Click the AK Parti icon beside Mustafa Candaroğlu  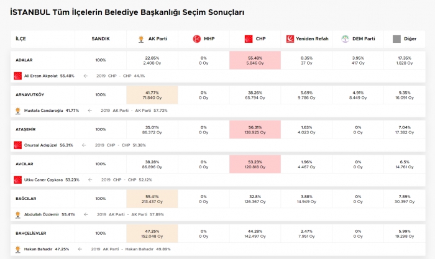(17, 111)
